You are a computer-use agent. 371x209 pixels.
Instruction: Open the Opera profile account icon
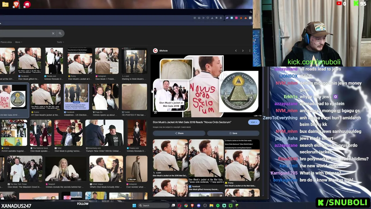pos(221,18)
